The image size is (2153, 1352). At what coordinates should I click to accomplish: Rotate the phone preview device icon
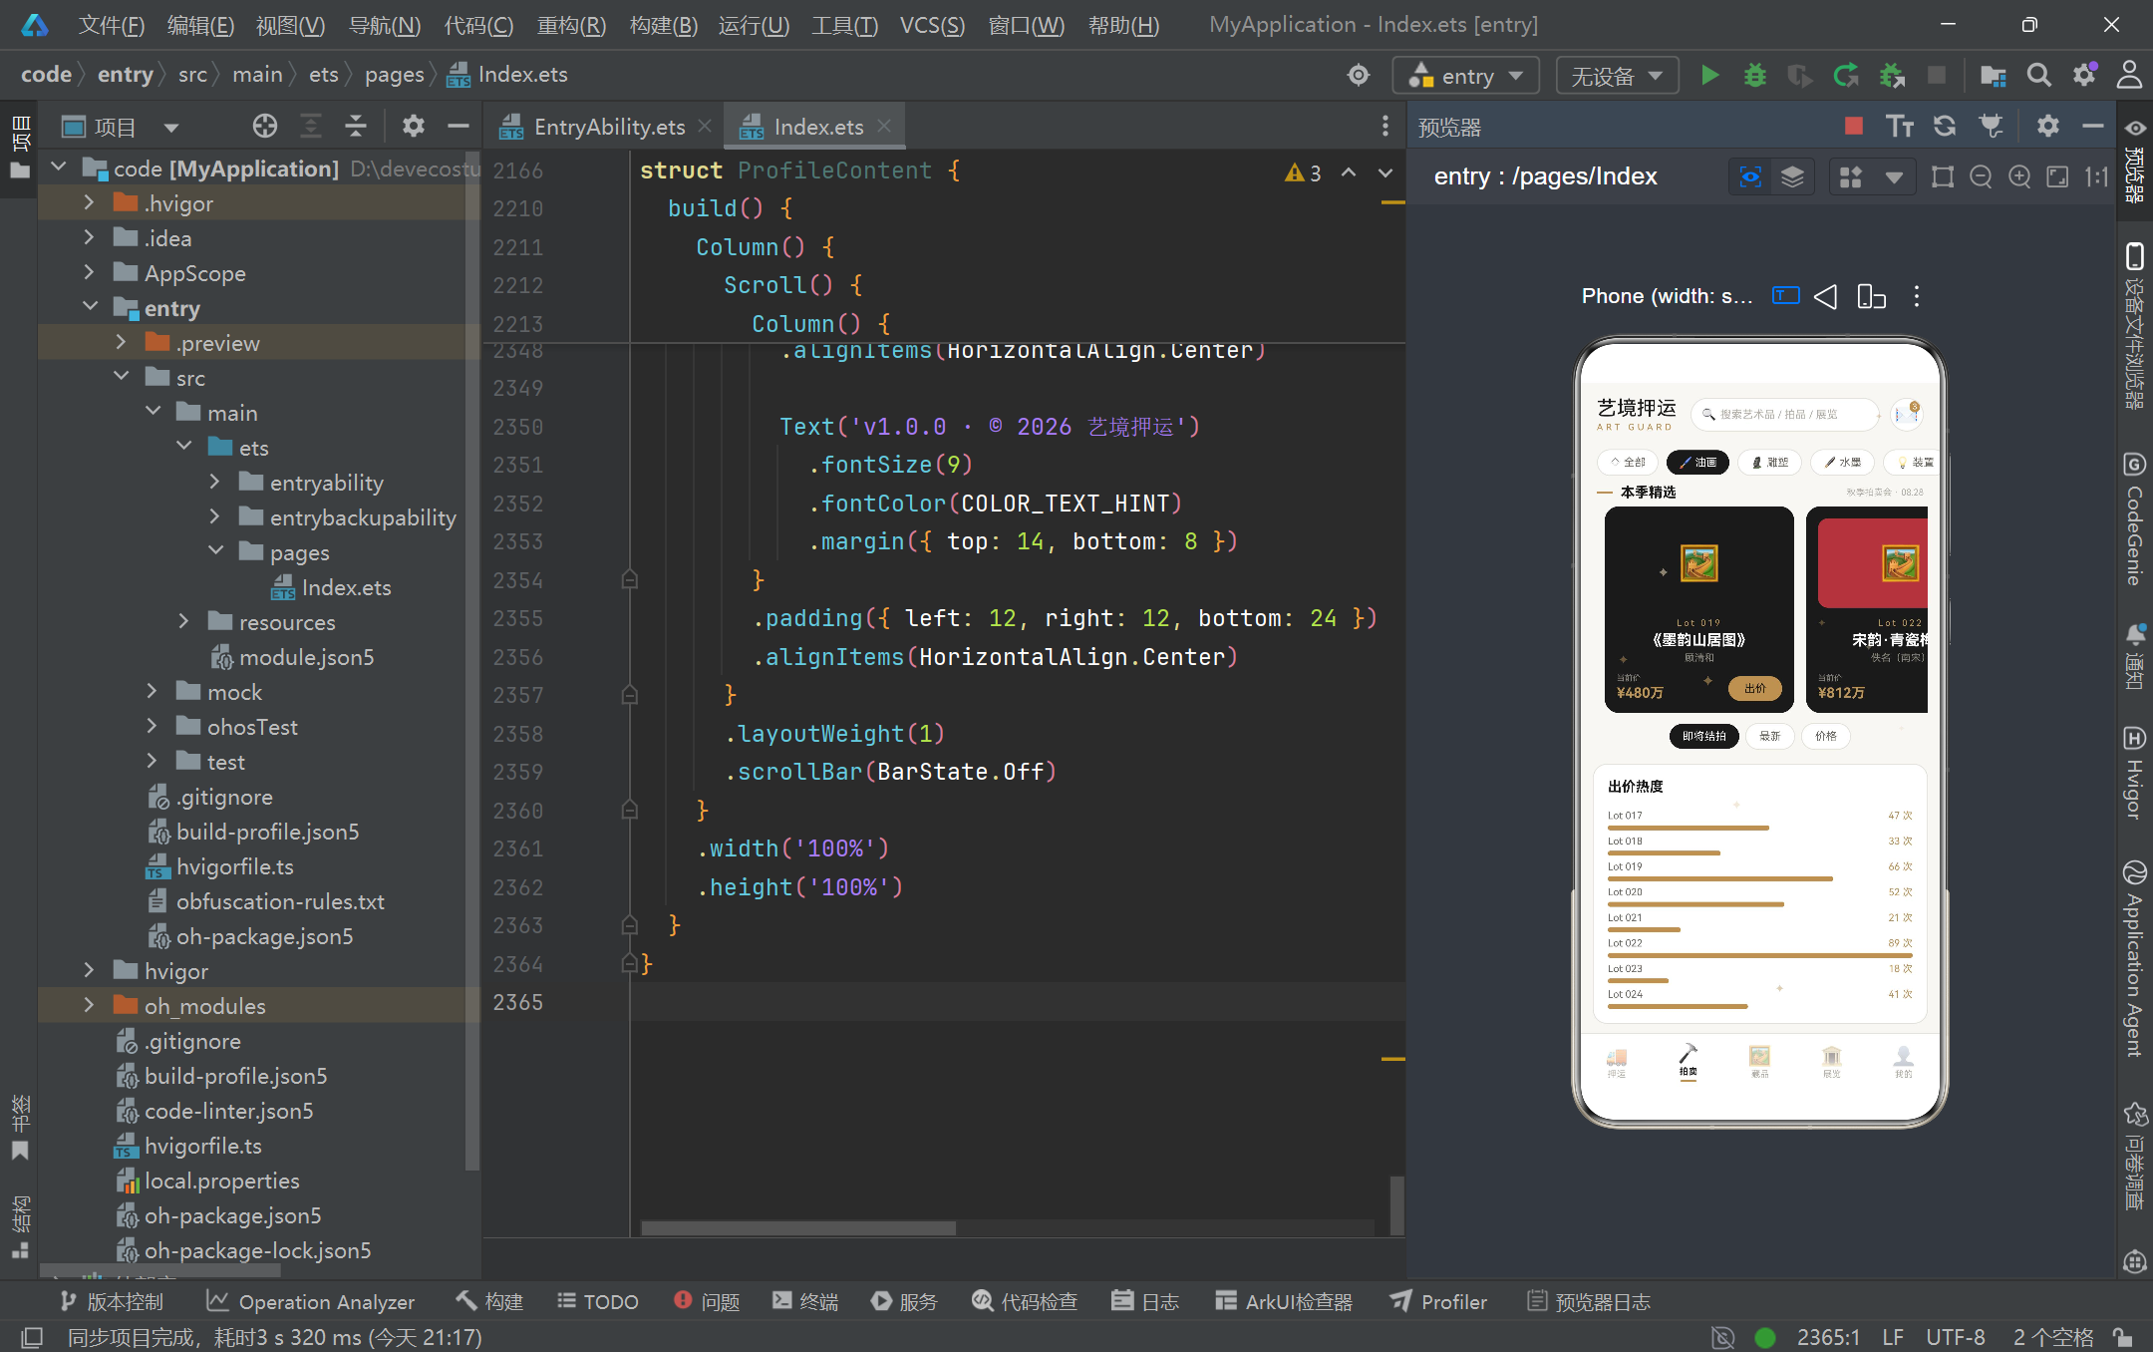pos(1871,297)
